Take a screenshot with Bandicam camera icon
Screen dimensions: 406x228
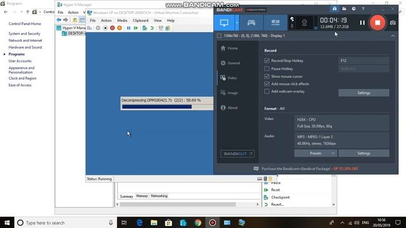pyautogui.click(x=393, y=23)
